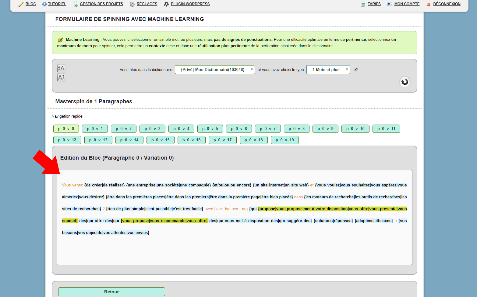Jump to variation p_0_v_6
Viewport: 477px width, 297px height.
tap(239, 129)
